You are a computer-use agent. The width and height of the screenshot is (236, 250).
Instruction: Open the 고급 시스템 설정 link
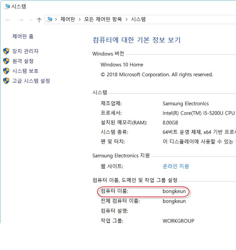[31, 81]
